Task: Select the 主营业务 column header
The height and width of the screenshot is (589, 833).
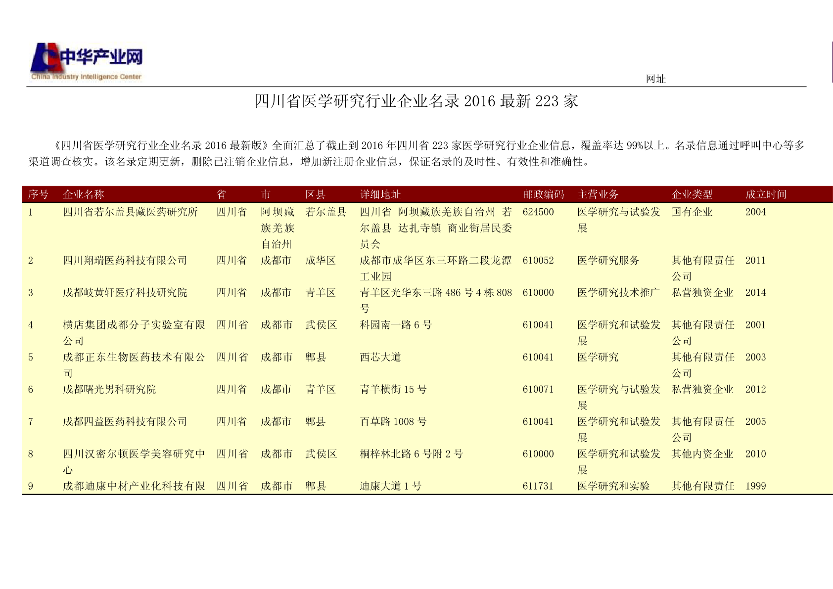Action: [x=598, y=194]
